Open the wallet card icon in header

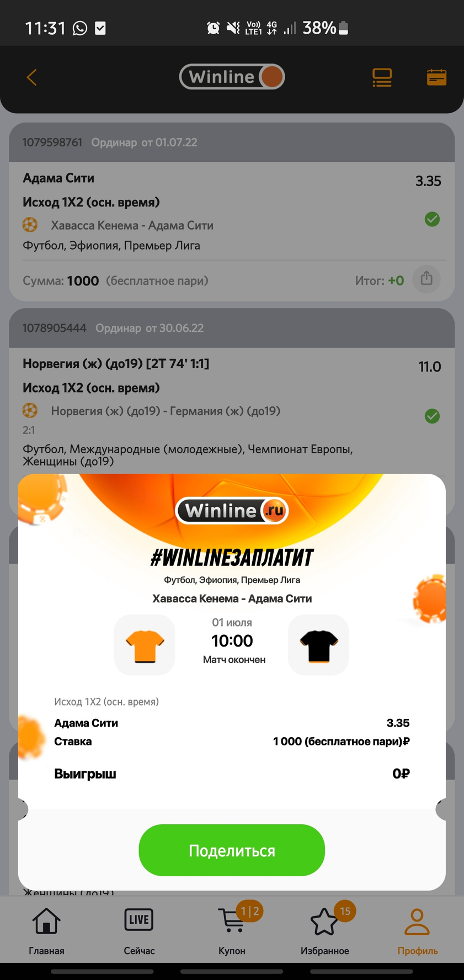tap(436, 77)
